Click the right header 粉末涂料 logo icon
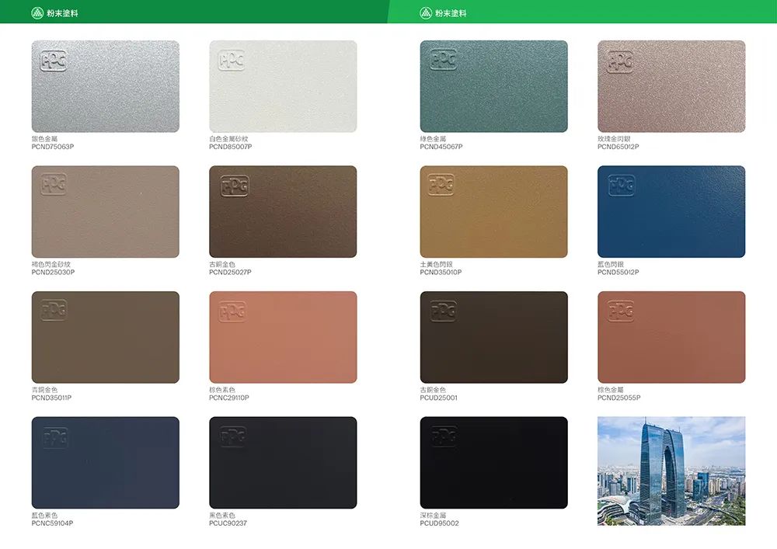 426,13
